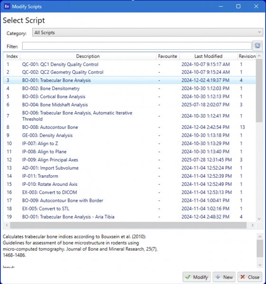Select row IP-009: Align Principal Axes
This screenshot has width=266, height=284.
click(x=130, y=160)
